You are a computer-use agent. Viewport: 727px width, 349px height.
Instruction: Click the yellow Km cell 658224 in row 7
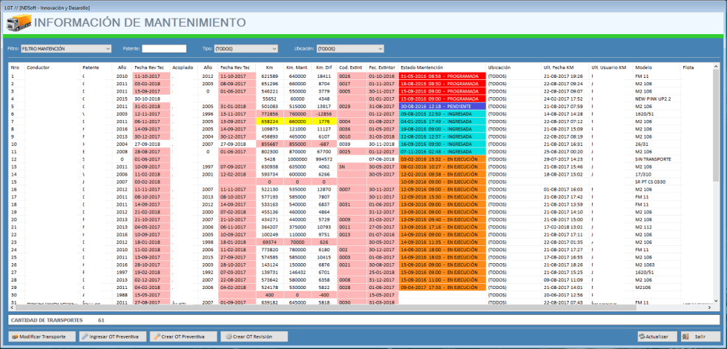[269, 122]
